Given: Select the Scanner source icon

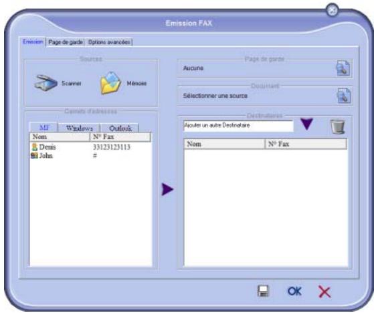Looking at the screenshot, I should [45, 83].
